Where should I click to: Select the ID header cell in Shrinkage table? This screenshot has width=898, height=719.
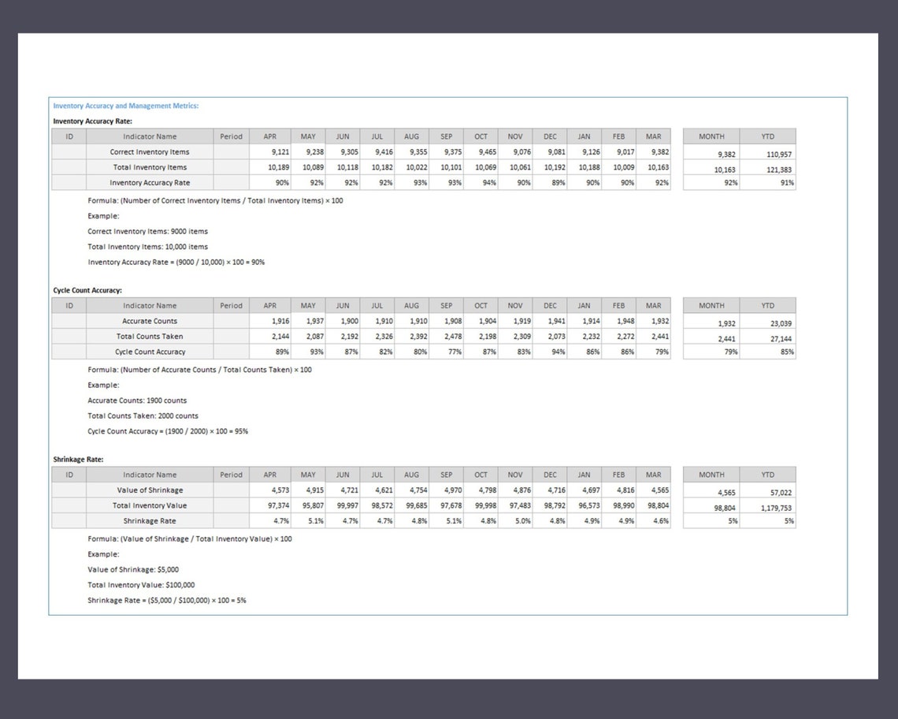[69, 475]
